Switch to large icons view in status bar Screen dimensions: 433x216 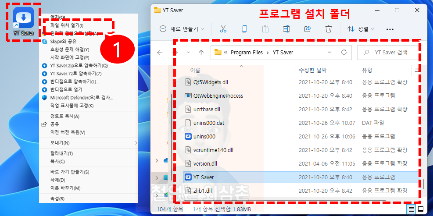[x=421, y=209]
